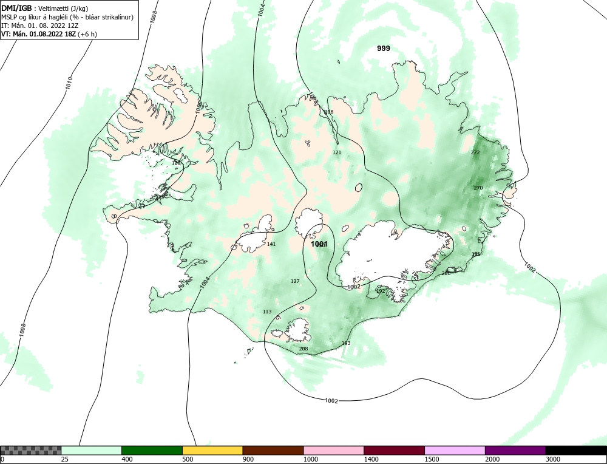Click the '900' tick label on the legend

pyautogui.click(x=248, y=460)
